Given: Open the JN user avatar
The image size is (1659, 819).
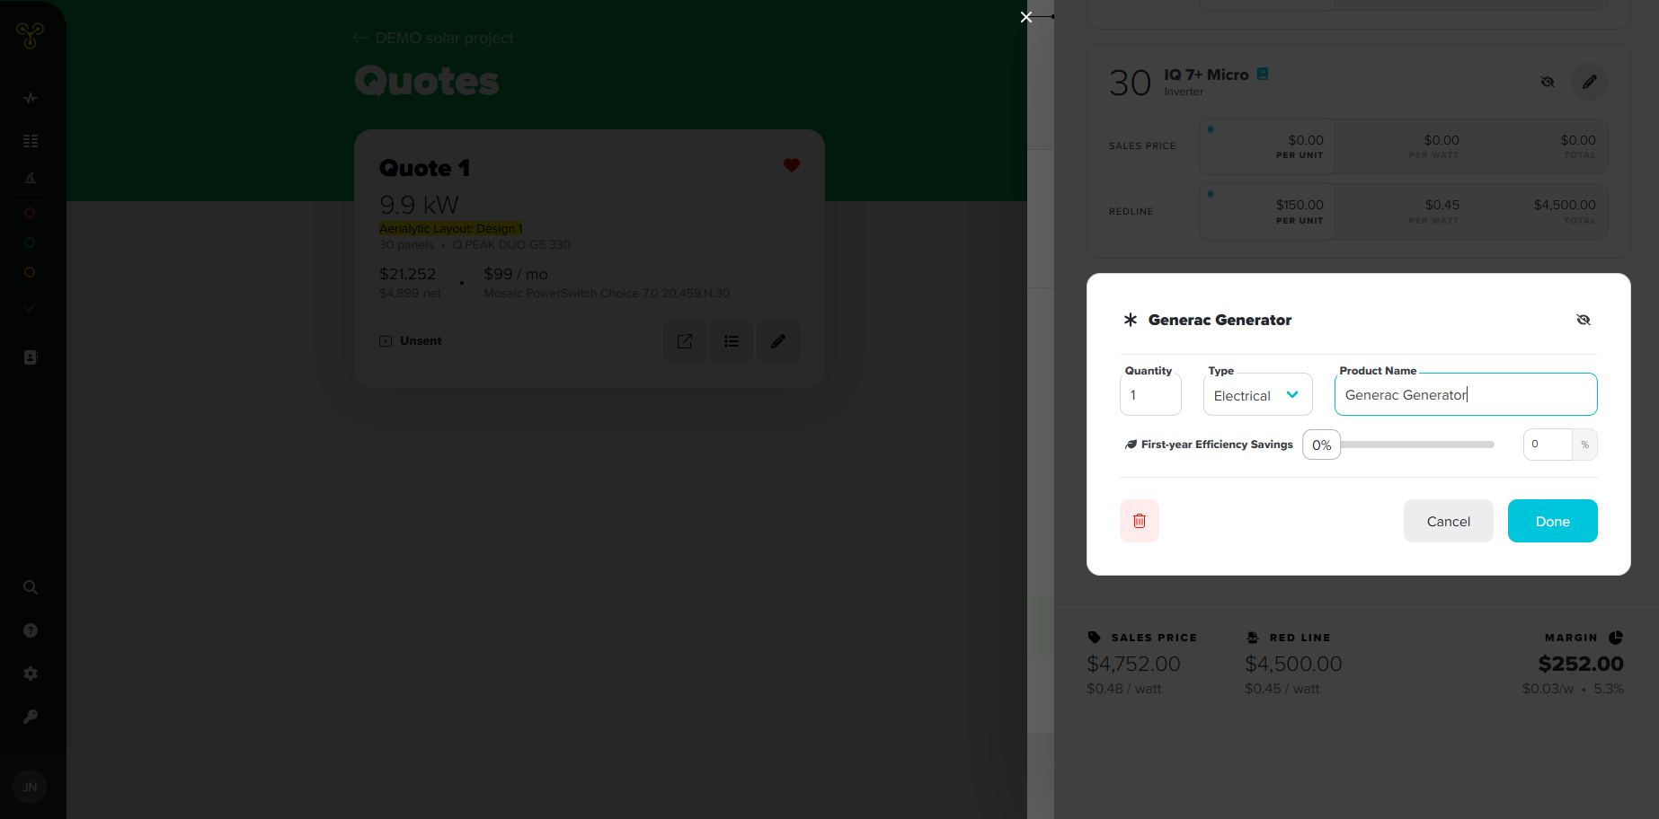Looking at the screenshot, I should point(30,787).
